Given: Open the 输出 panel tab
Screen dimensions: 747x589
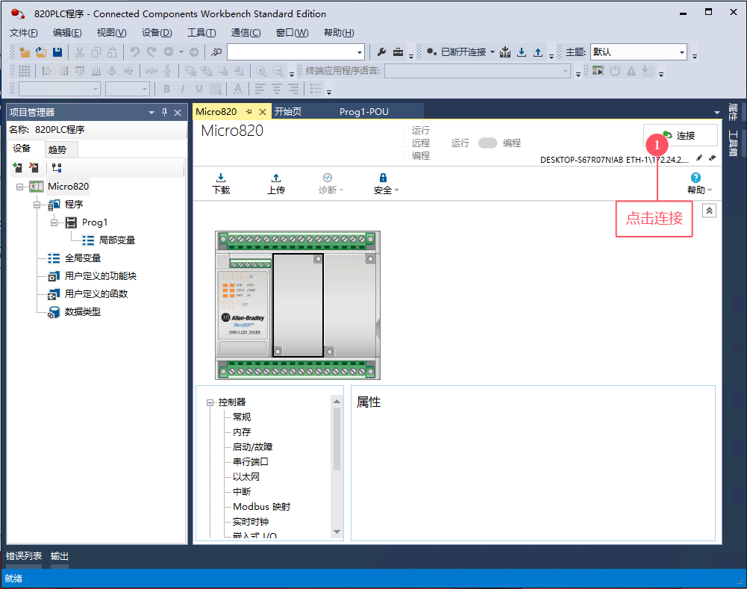Looking at the screenshot, I should coord(60,556).
